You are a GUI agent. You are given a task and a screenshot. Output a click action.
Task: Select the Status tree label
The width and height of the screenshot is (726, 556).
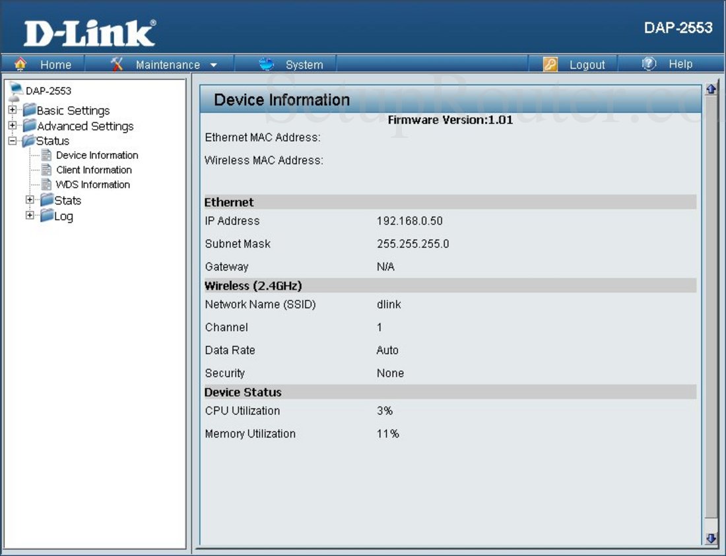(x=53, y=140)
